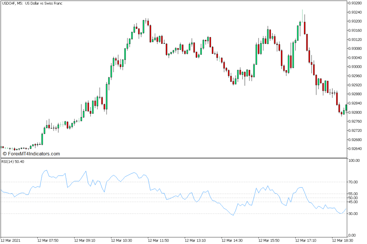Select the 12 Mar 13:10 time label
This screenshot has height=244, width=367.
(x=195, y=240)
